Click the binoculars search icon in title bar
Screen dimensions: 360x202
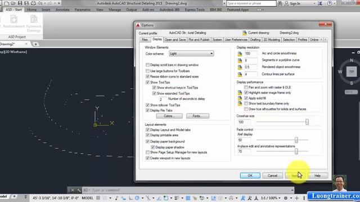coord(280,3)
